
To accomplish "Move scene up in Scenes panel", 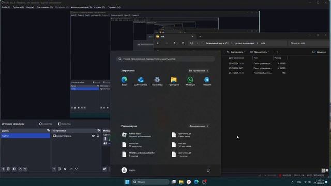I will (20, 169).
